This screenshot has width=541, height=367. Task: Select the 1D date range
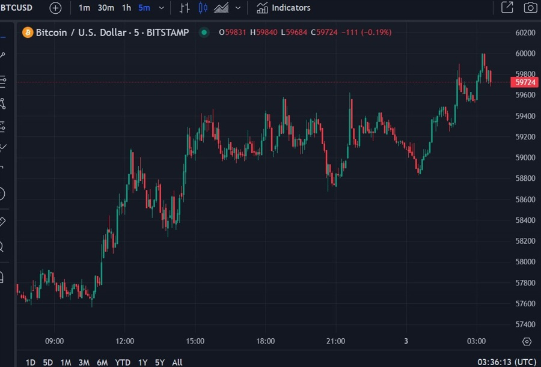(x=31, y=362)
